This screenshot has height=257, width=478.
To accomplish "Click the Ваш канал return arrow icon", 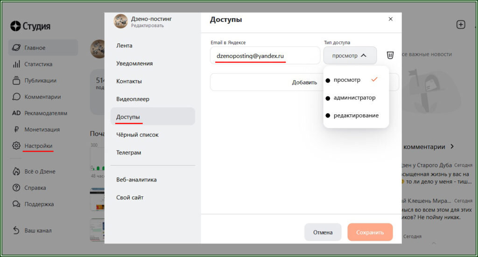I will pyautogui.click(x=16, y=230).
